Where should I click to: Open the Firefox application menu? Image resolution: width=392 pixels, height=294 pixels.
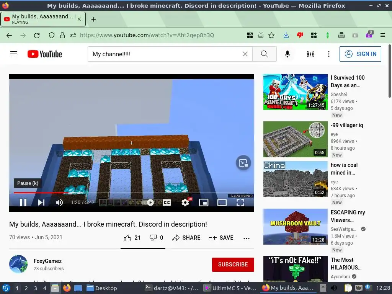[383, 35]
